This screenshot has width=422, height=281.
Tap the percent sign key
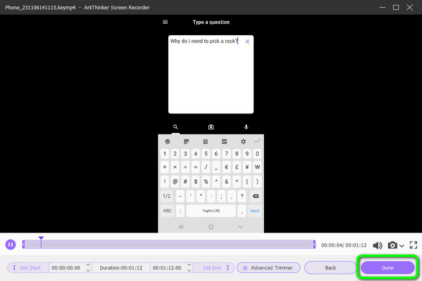coord(206,181)
